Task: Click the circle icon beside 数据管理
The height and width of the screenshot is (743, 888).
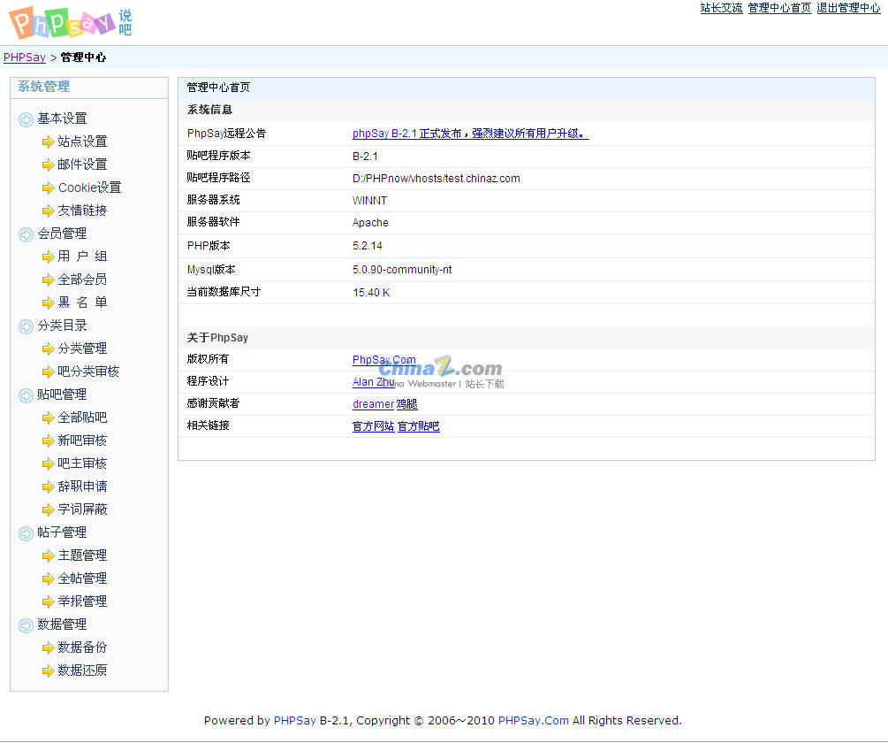Action: 26,625
